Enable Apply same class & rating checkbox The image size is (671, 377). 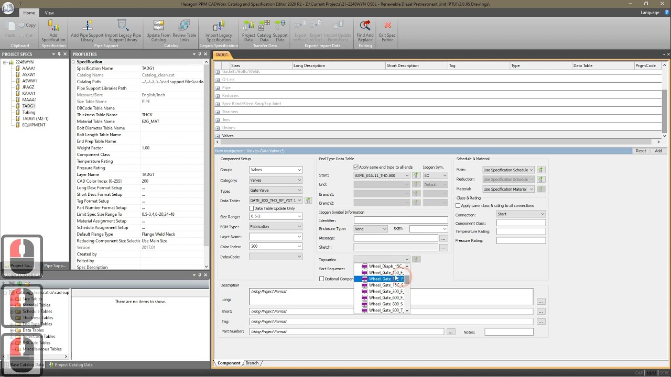(x=458, y=206)
